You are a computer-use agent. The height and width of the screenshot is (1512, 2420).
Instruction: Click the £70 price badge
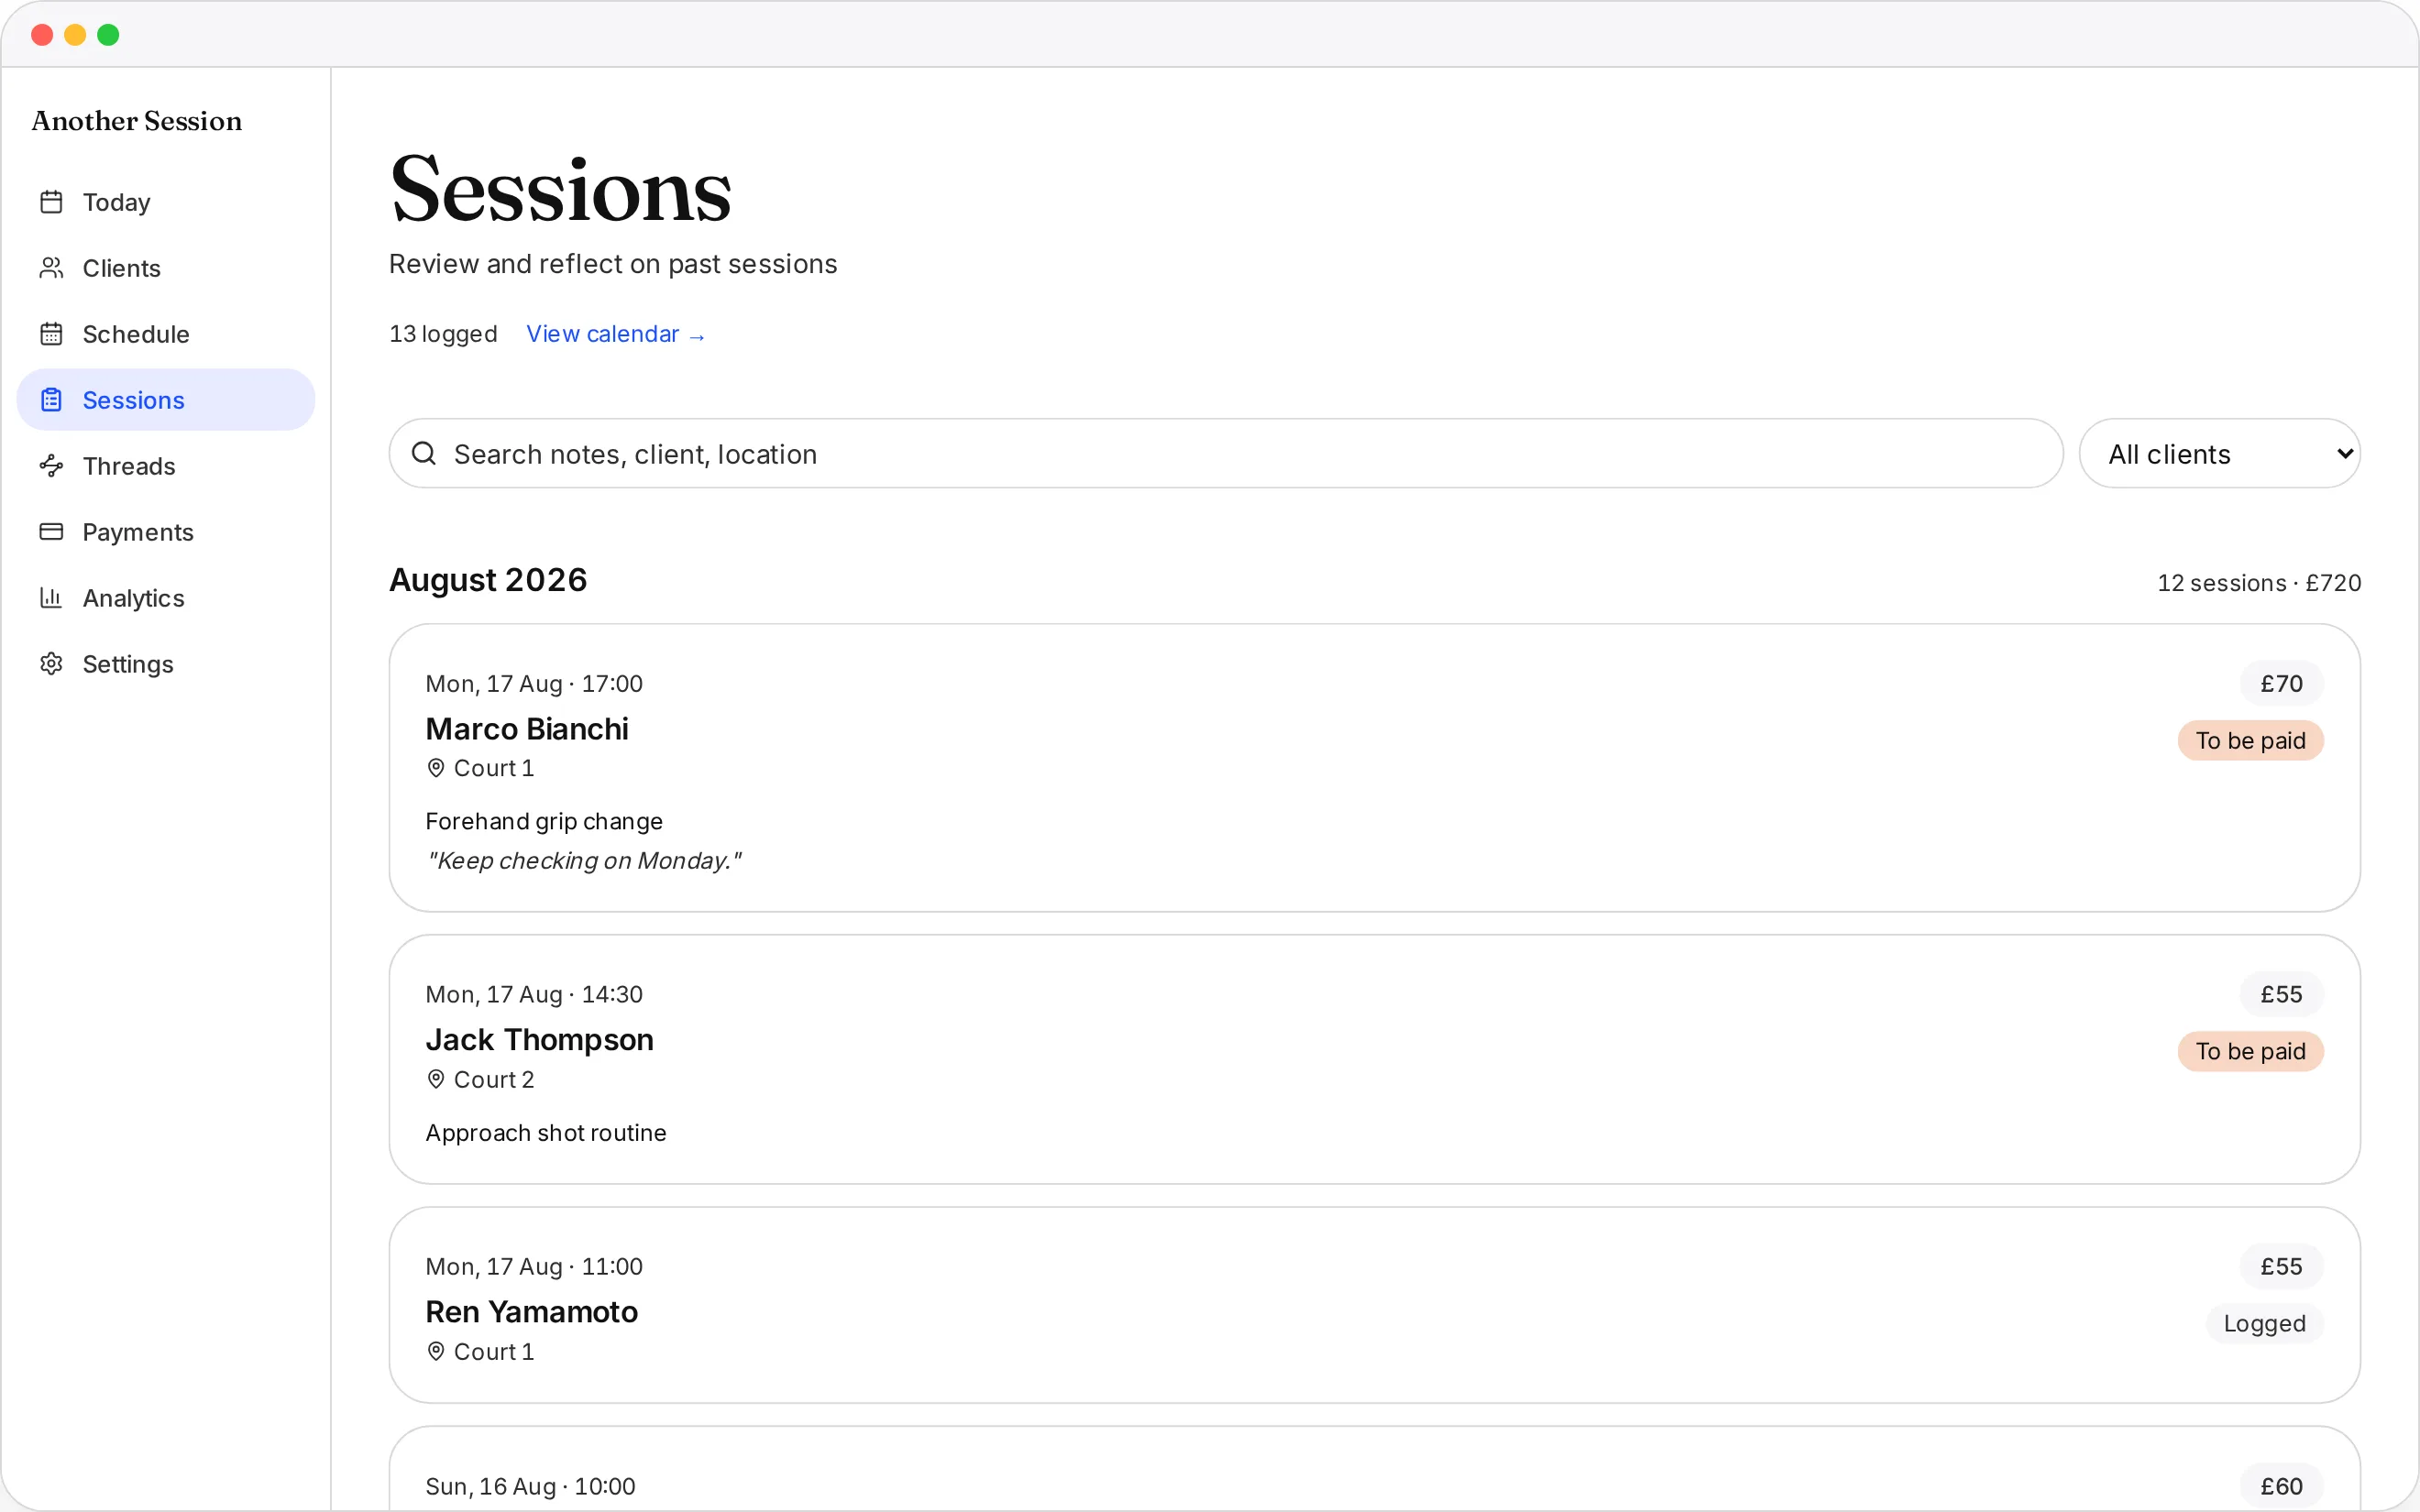2281,684
